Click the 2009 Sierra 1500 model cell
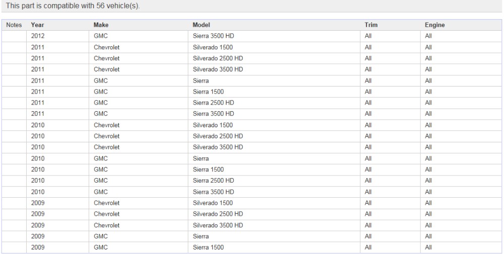 [208, 247]
